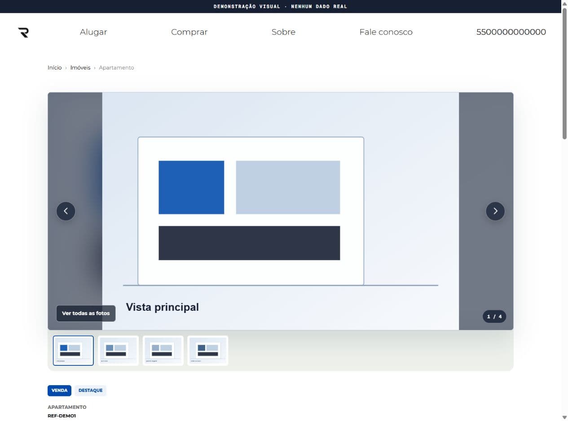This screenshot has height=421, width=568.
Task: Click the site logo in the header
Action: click(23, 32)
